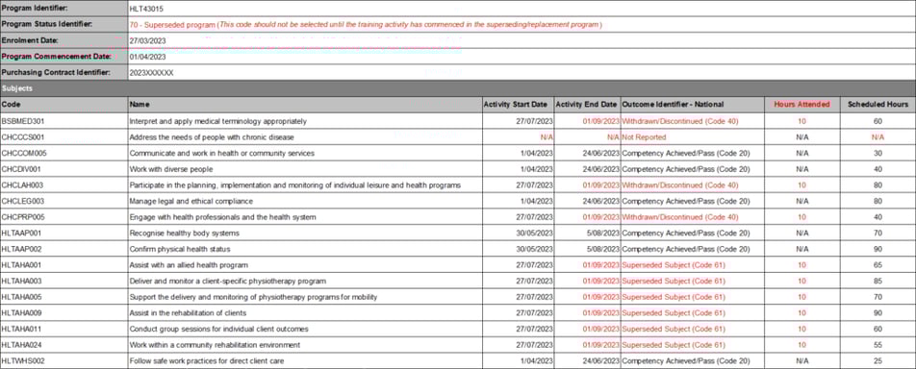The image size is (916, 369).
Task: Click 'Engage with health professionals and the health system'
Action: point(222,217)
